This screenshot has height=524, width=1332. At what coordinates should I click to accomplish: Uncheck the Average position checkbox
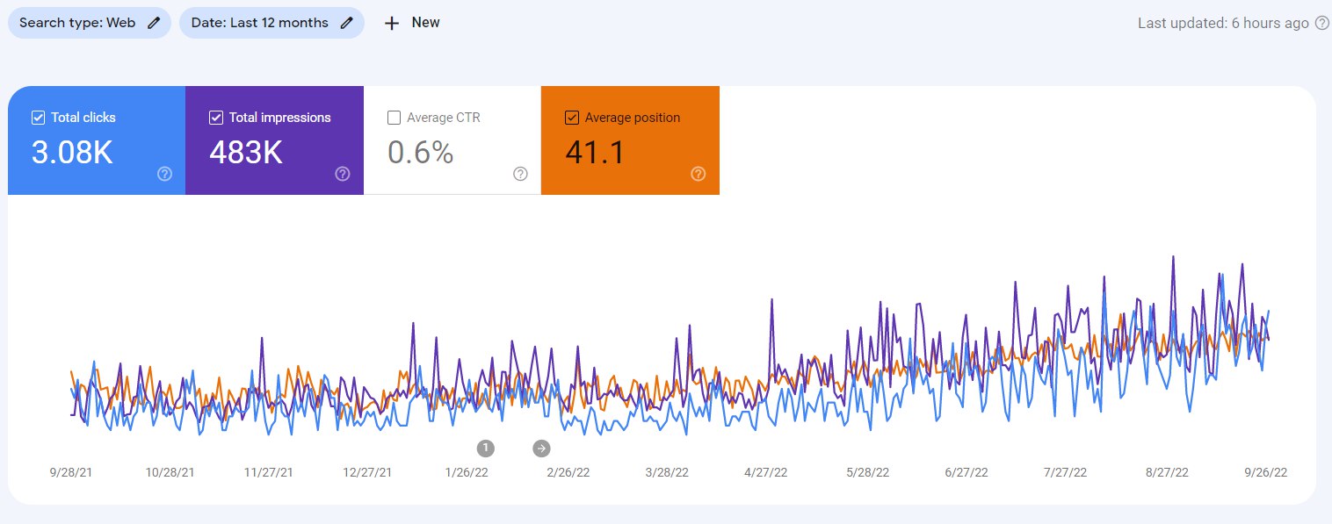click(x=572, y=118)
